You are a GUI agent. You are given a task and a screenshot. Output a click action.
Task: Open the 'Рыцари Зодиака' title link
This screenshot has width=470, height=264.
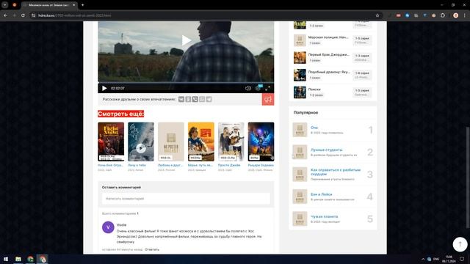click(261, 165)
